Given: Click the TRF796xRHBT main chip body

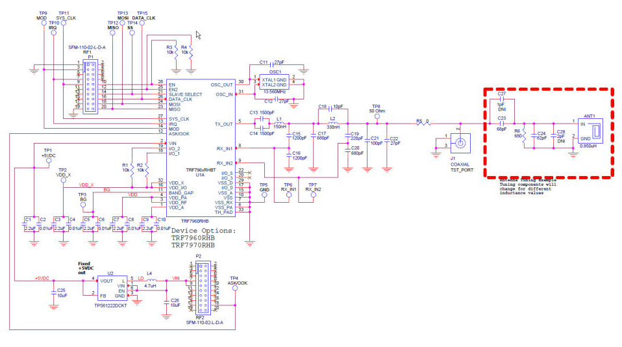Looking at the screenshot, I should (195, 149).
